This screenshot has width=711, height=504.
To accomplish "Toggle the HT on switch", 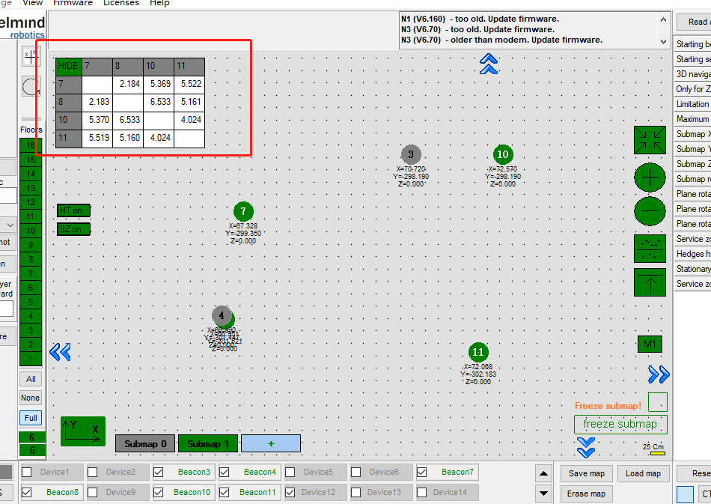I will [x=73, y=210].
